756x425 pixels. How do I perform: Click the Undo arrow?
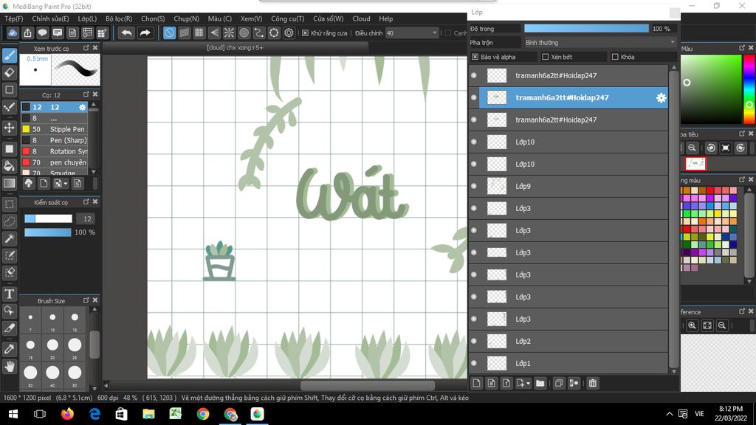tap(126, 32)
